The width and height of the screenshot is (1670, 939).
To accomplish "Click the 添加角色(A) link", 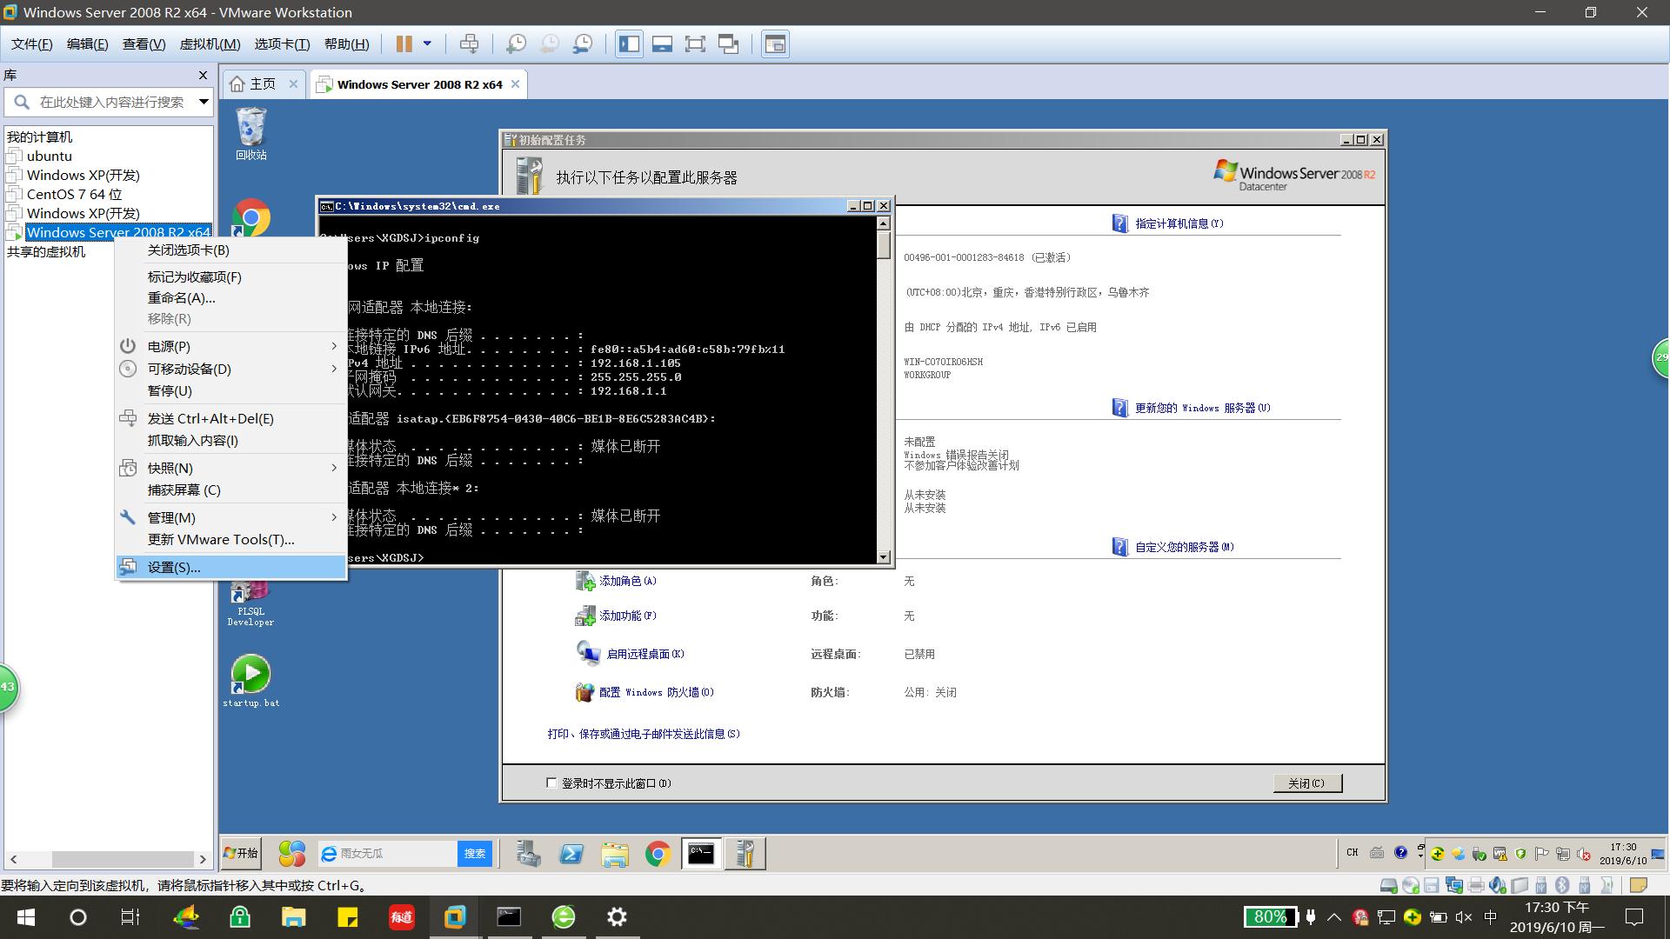I will (x=627, y=581).
